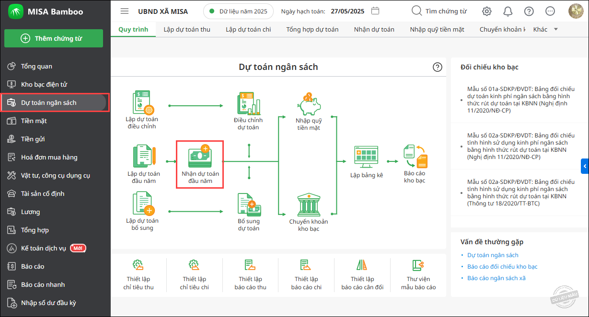
Task: Open Thiết lập chỉ tiêu thu
Action: (x=139, y=275)
